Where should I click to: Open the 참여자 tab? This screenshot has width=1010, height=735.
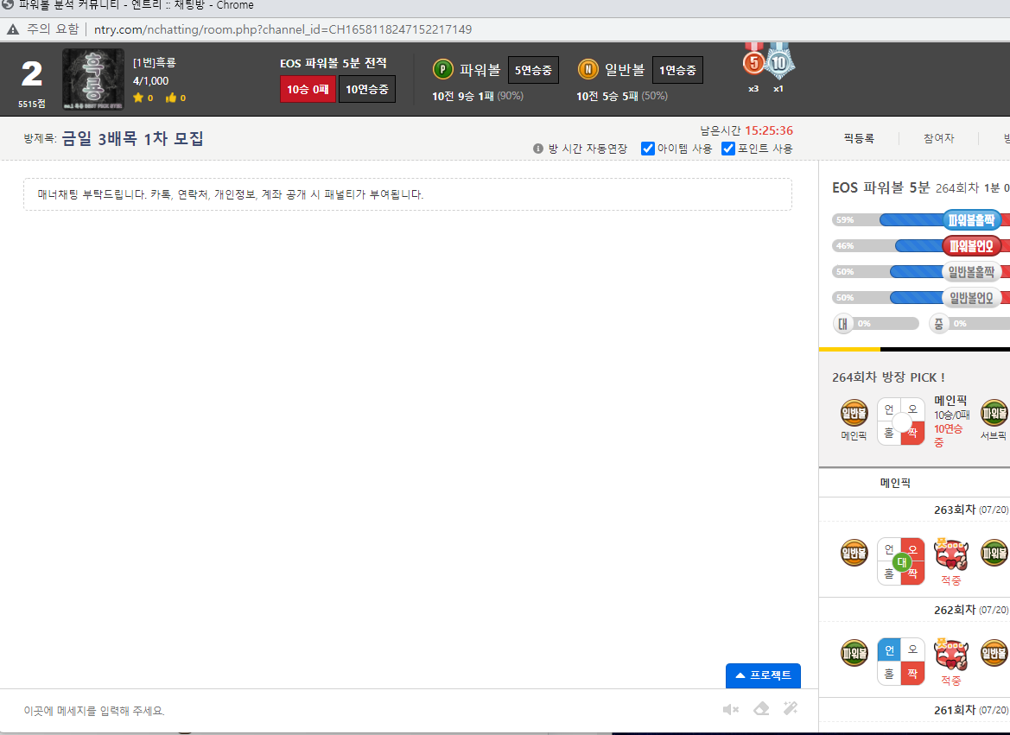tap(938, 138)
